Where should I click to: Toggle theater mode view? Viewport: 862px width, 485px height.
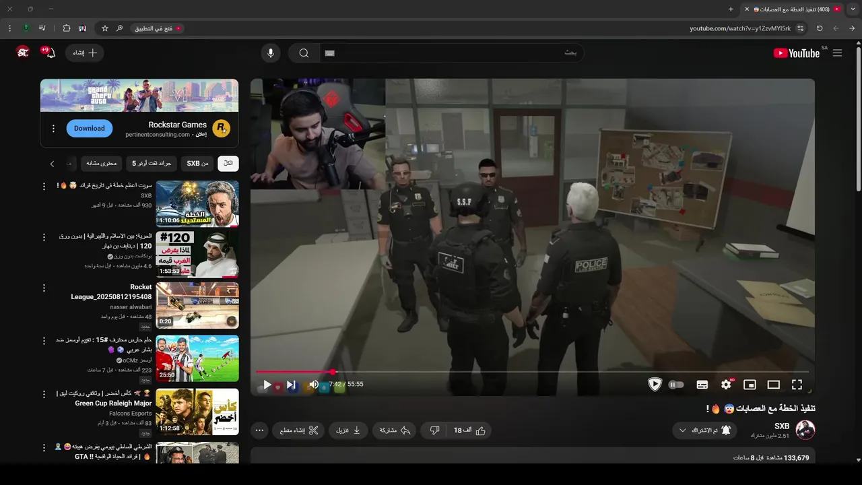pos(773,385)
